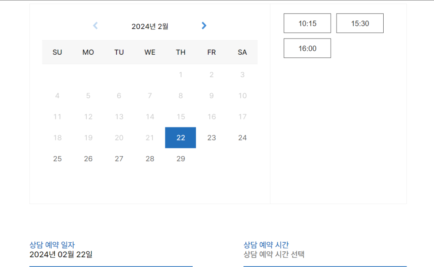Click the SA weekday header
The image size is (434, 267).
pyautogui.click(x=243, y=53)
